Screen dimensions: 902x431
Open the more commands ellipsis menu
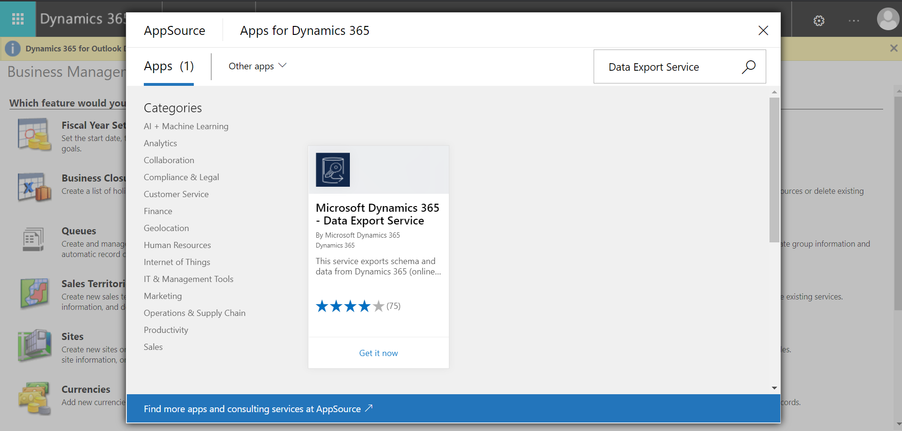coord(853,20)
